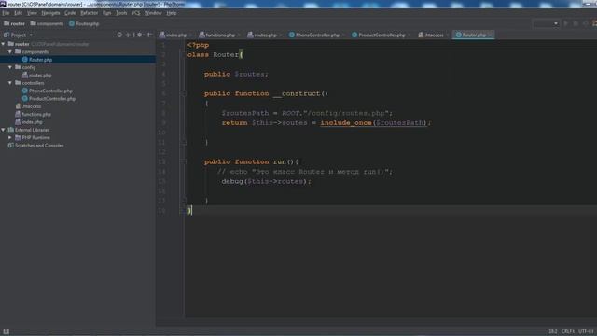The width and height of the screenshot is (597, 336).
Task: Open the VCS menu
Action: (x=135, y=13)
